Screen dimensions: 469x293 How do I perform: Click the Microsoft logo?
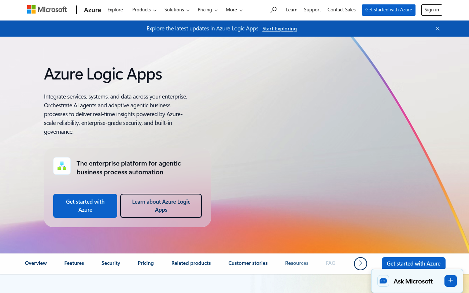point(47,10)
